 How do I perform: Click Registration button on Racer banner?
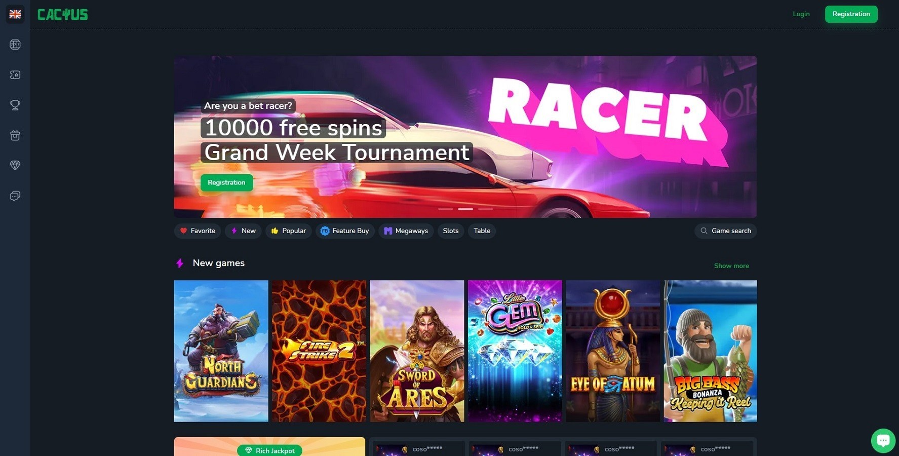(x=226, y=183)
